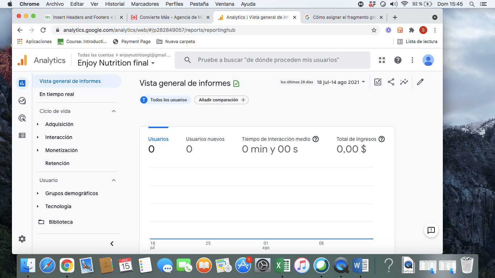The width and height of the screenshot is (495, 278).
Task: Click the Analytics search field
Action: pos(273,60)
